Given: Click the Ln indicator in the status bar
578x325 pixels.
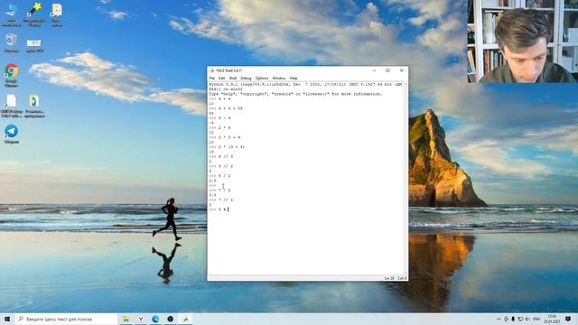Looking at the screenshot, I should coord(389,278).
